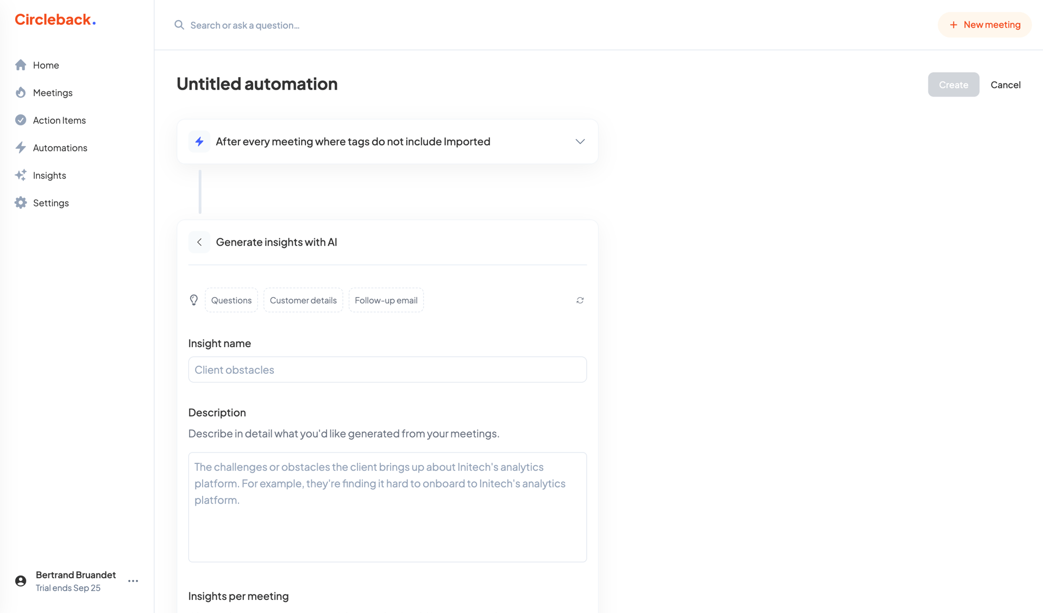Go to the Circleback logo home link

coord(54,20)
